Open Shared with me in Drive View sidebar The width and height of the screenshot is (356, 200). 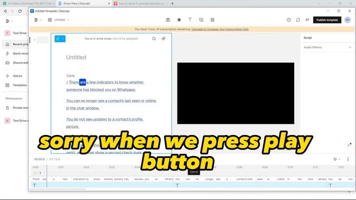17,63
